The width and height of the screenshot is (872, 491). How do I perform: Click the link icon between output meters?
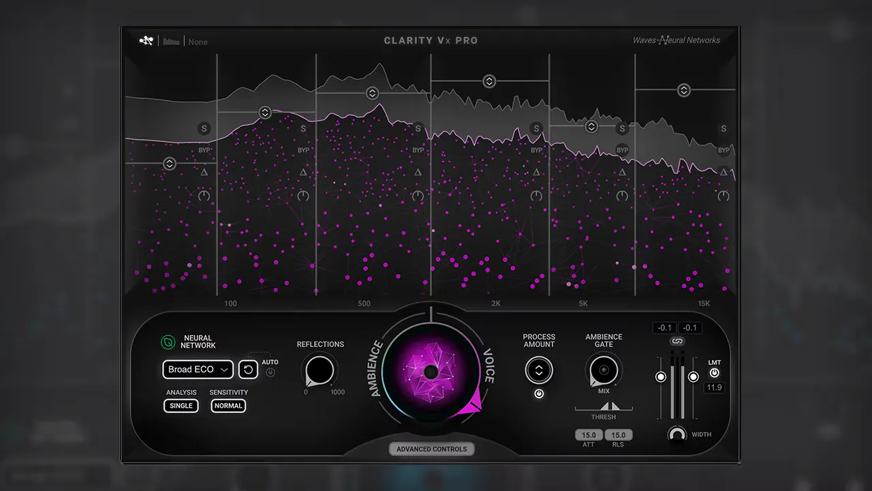[676, 341]
